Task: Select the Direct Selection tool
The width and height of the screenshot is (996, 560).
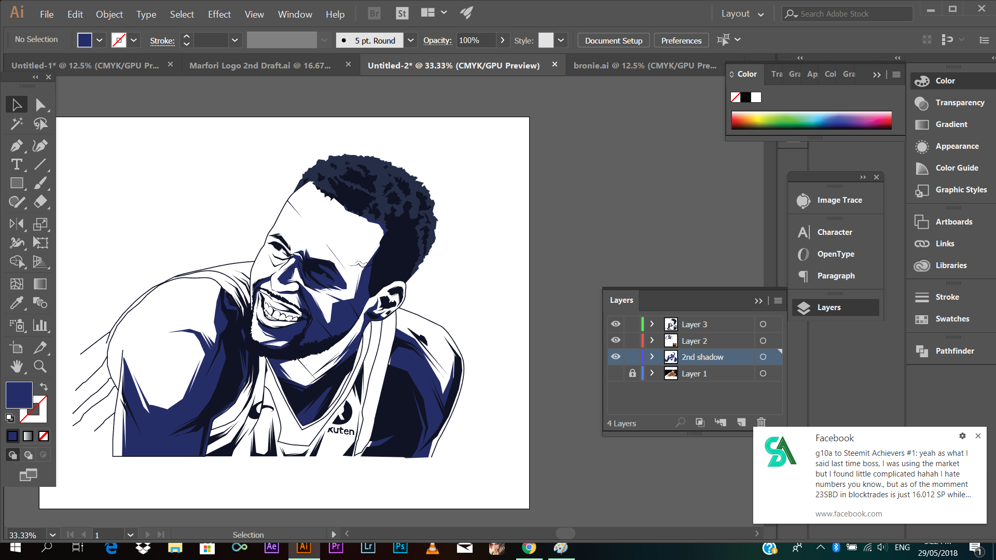Action: (40, 105)
